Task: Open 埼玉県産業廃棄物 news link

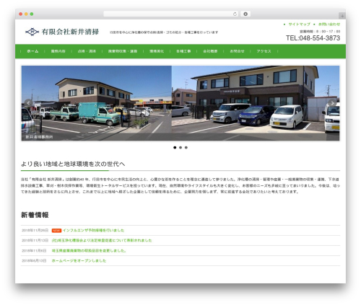Action: click(x=89, y=251)
